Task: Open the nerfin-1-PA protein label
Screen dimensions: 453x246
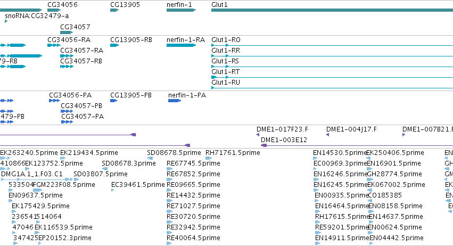Action: click(x=187, y=95)
